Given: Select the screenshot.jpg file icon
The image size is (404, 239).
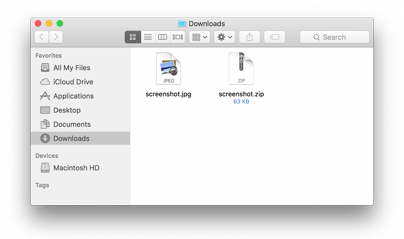Looking at the screenshot, I should coord(169,68).
